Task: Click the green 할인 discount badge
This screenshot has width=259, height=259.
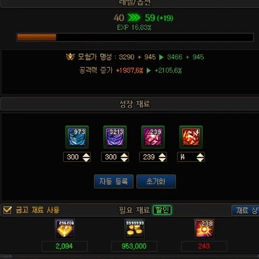Action: (162, 210)
